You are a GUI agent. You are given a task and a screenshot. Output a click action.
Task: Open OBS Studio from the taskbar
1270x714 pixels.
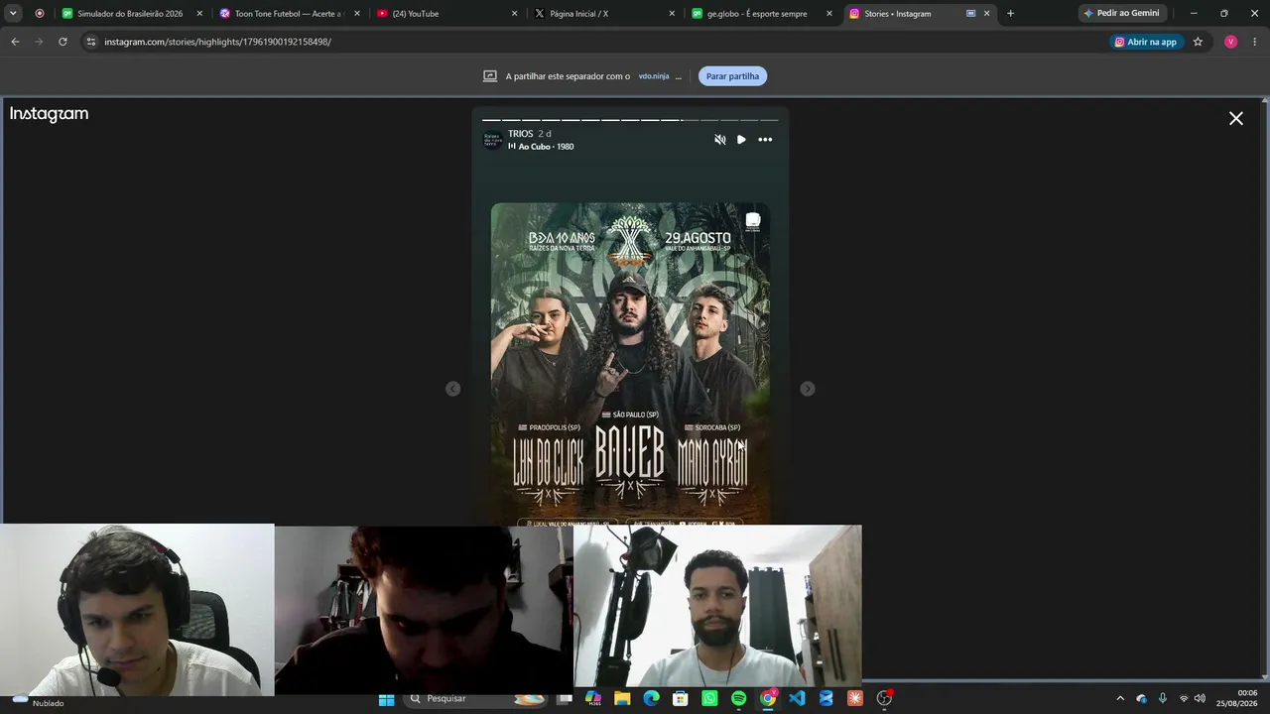coord(884,699)
